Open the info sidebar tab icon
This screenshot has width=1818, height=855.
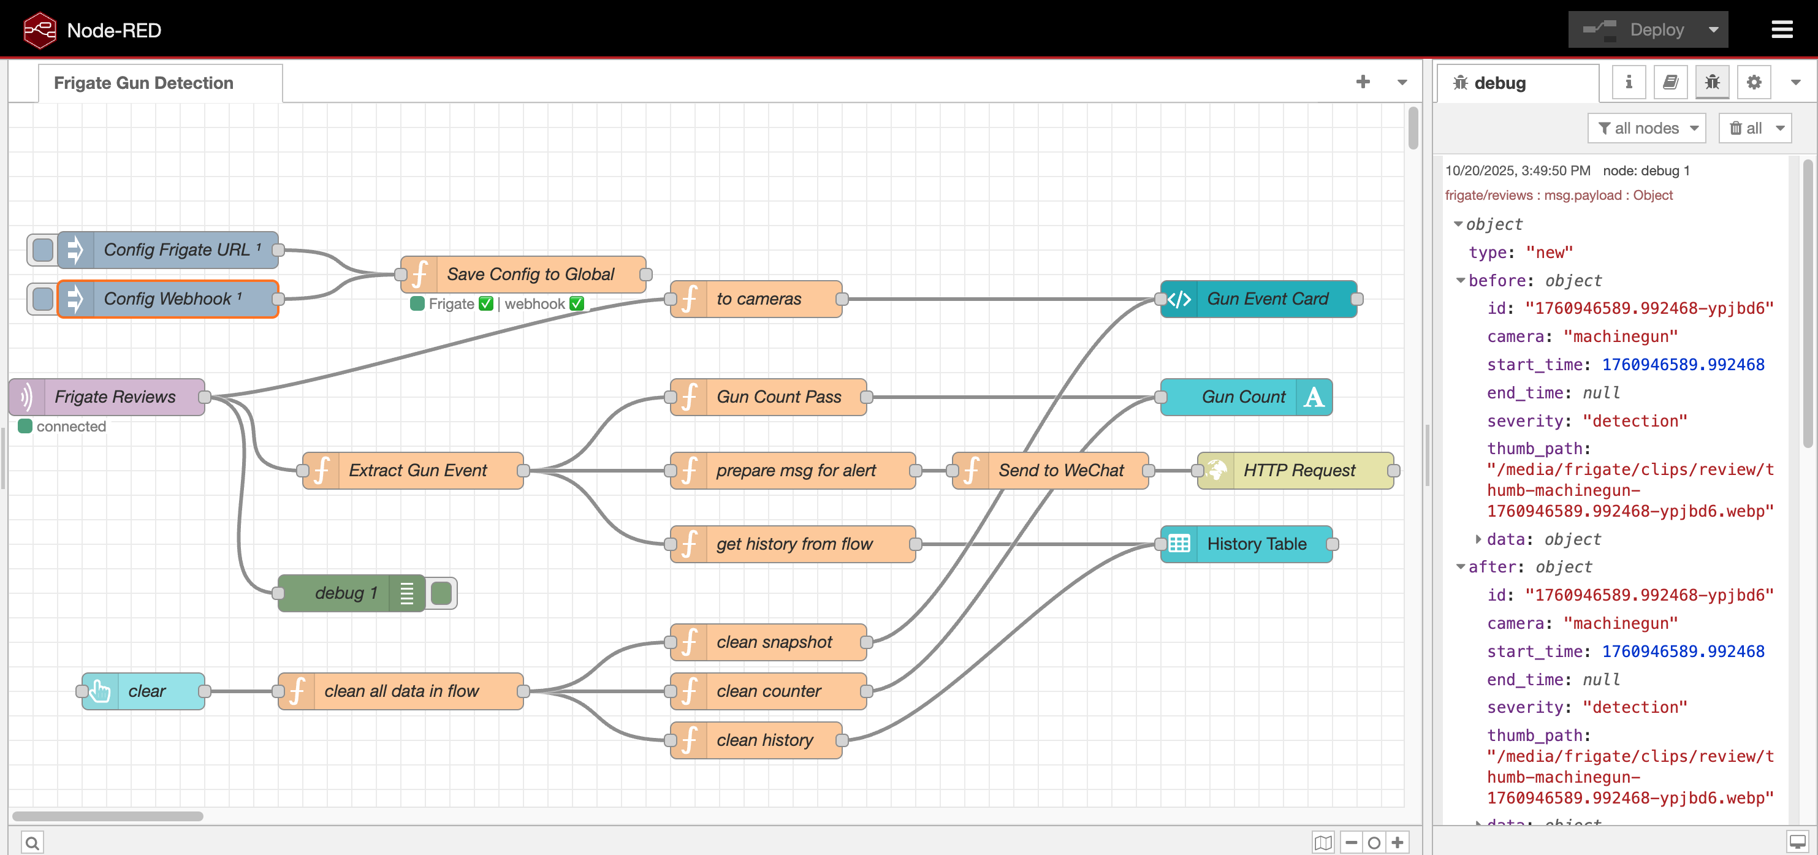point(1628,83)
